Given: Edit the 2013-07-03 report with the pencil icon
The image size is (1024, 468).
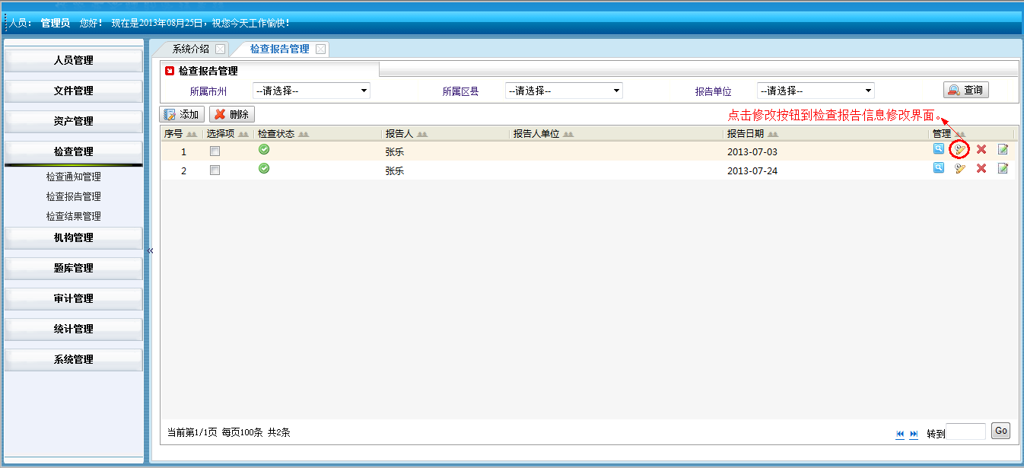Looking at the screenshot, I should click(x=960, y=149).
